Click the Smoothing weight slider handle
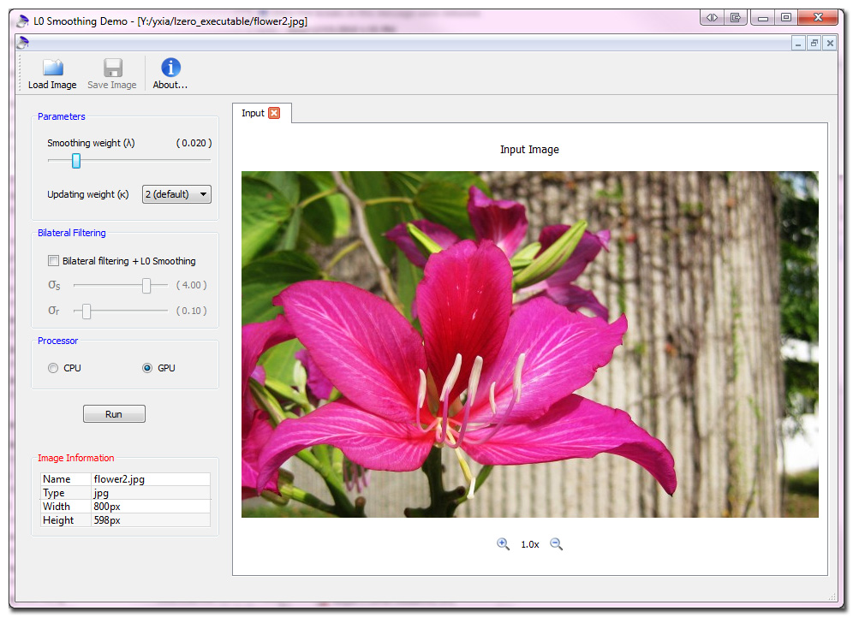 pos(76,161)
